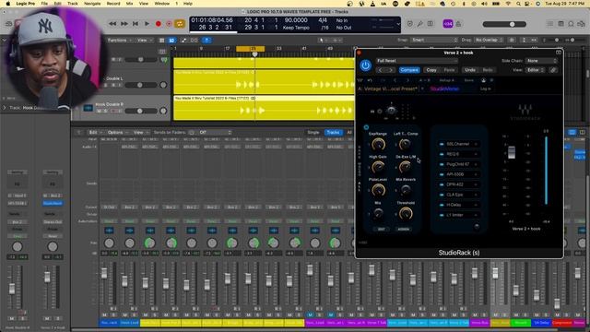Toggle REQ 6 plugin power in rack
Screen dimensions: 590x332
pyautogui.click(x=442, y=154)
